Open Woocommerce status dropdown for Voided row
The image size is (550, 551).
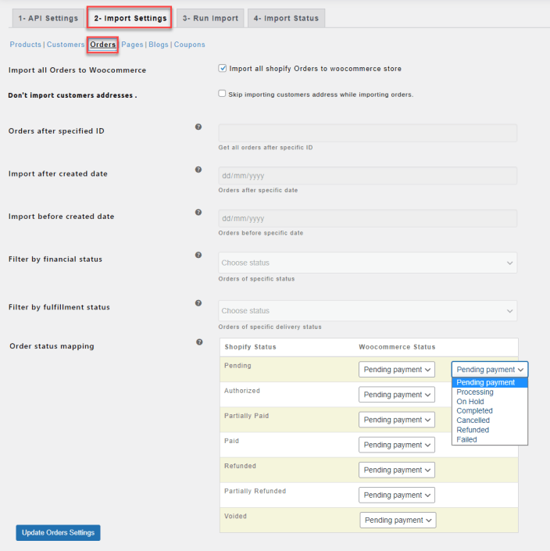click(x=398, y=520)
